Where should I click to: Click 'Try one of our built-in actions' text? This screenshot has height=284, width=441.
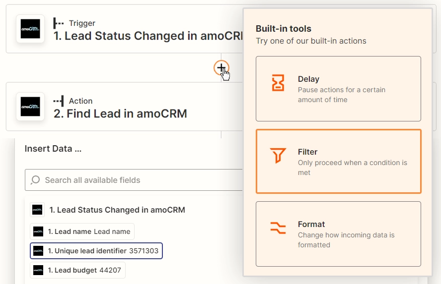(x=311, y=41)
